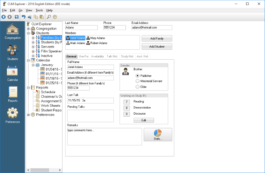
Task: Click the Cut scissors icon
Action: (30, 17)
